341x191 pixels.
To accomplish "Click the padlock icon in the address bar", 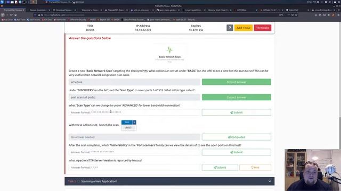I will coord(39,15).
